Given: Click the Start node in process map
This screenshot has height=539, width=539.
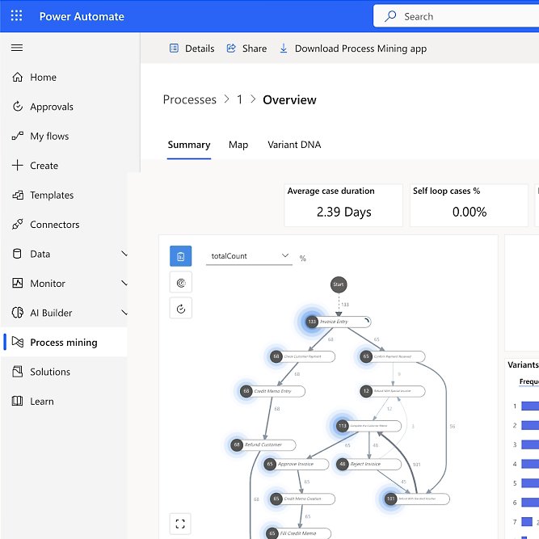Looking at the screenshot, I should [x=339, y=284].
